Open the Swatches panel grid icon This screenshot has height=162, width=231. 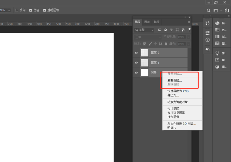coord(217,30)
